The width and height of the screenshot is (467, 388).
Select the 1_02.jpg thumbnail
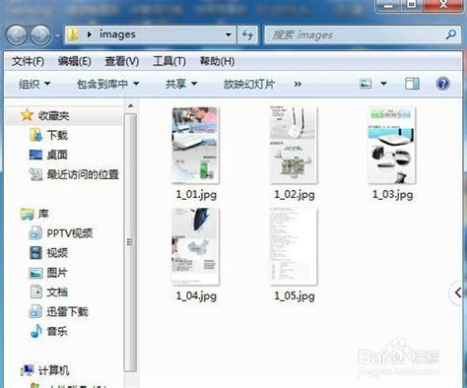point(294,145)
